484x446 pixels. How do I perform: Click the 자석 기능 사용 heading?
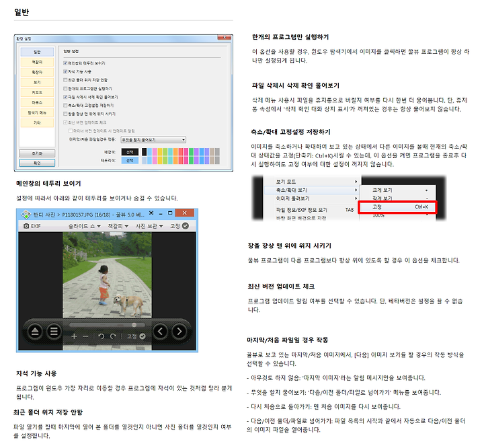point(36,373)
